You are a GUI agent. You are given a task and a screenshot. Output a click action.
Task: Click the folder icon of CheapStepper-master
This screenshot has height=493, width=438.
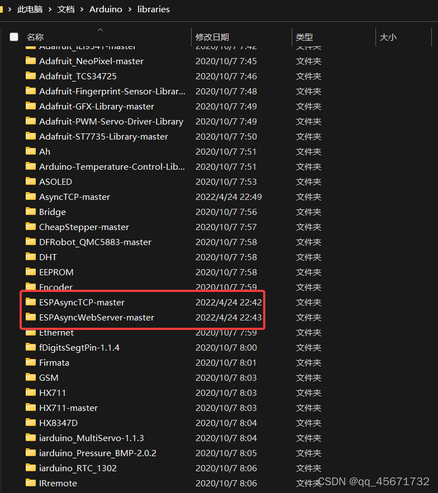tap(31, 227)
